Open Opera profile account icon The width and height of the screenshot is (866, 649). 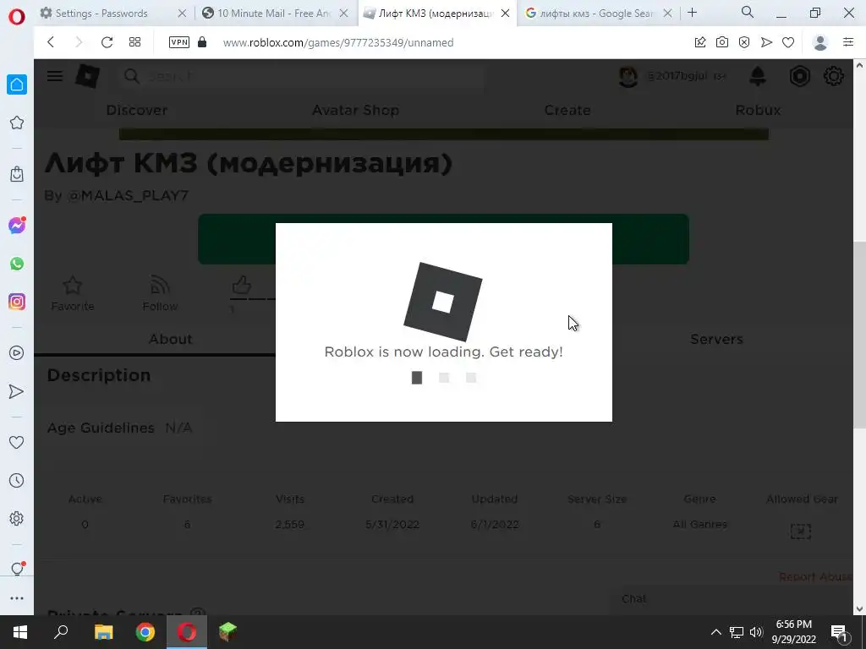820,42
